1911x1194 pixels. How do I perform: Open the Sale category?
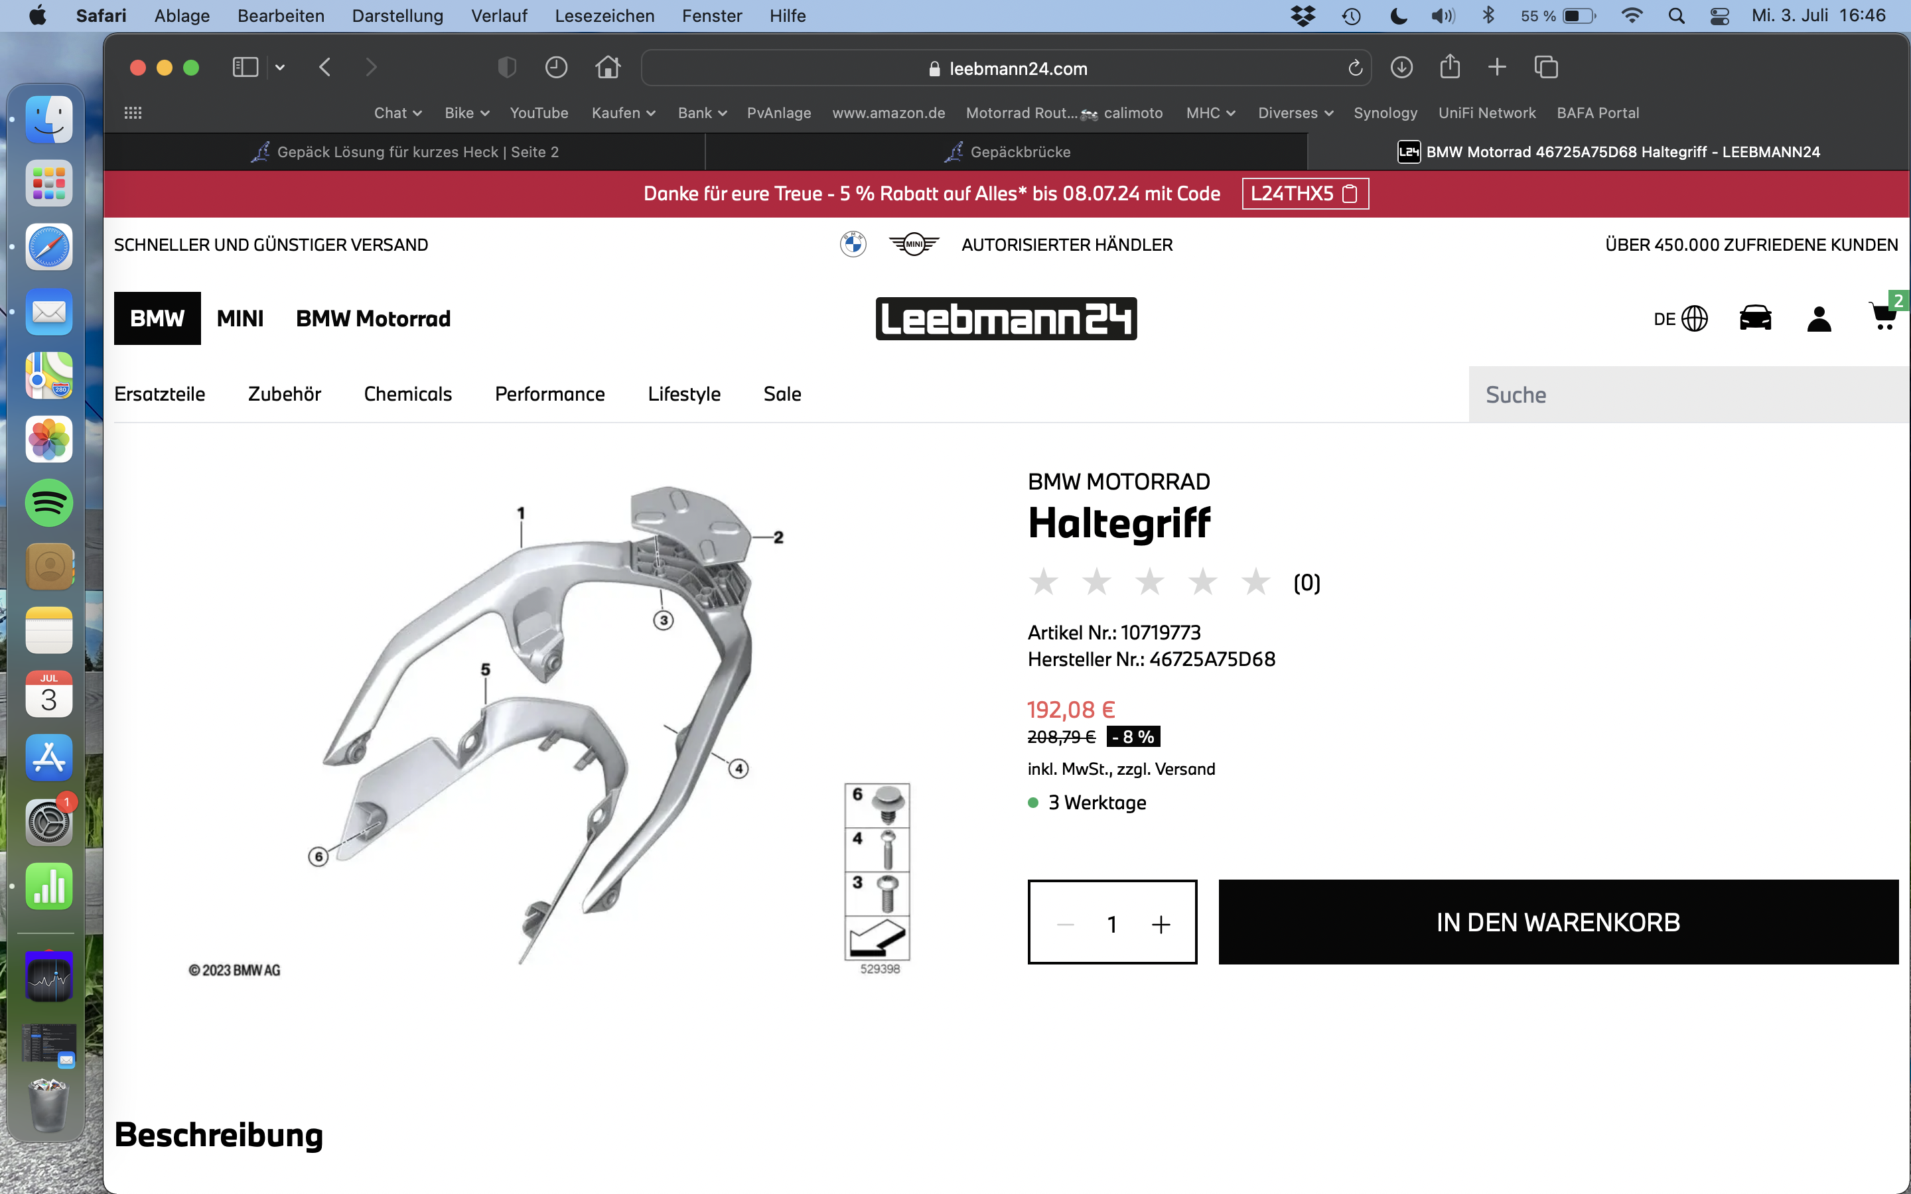pyautogui.click(x=782, y=394)
